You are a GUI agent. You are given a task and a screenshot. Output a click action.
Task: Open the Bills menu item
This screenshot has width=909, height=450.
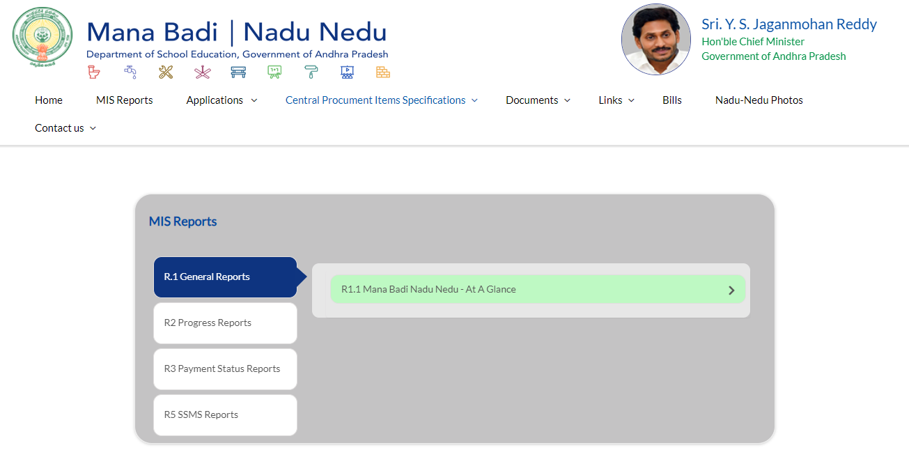tap(672, 100)
